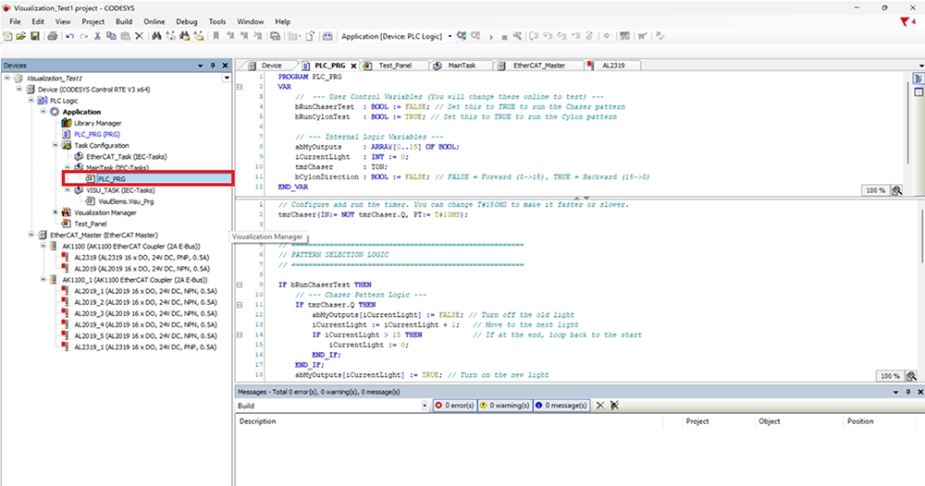This screenshot has width=925, height=486.
Task: Open the zoom magnifier in code pane
Action: [x=911, y=376]
